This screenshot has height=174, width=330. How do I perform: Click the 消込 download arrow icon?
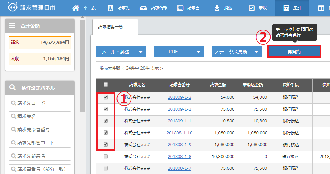point(217,8)
